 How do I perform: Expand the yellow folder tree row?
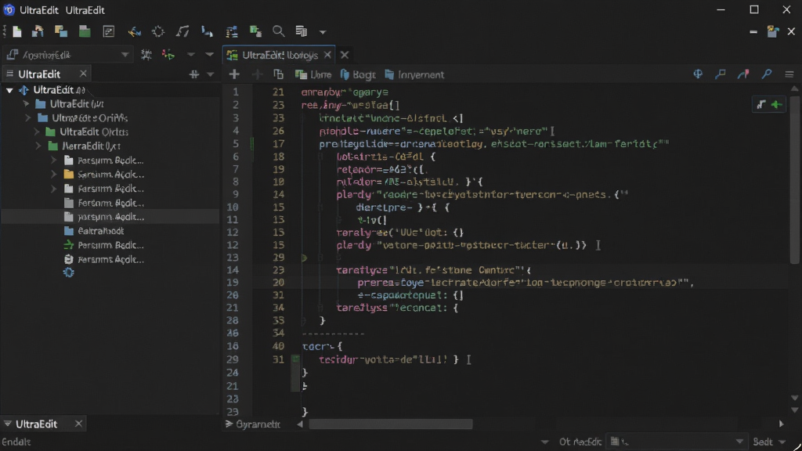[x=54, y=175]
